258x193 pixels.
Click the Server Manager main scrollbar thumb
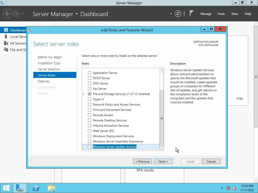pyautogui.click(x=256, y=76)
